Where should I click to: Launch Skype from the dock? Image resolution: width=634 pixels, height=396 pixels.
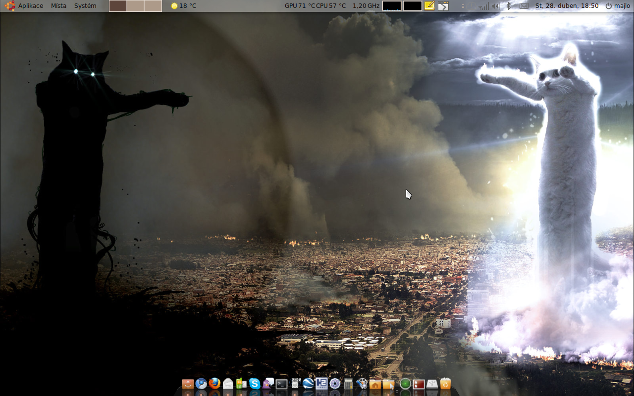tap(255, 384)
